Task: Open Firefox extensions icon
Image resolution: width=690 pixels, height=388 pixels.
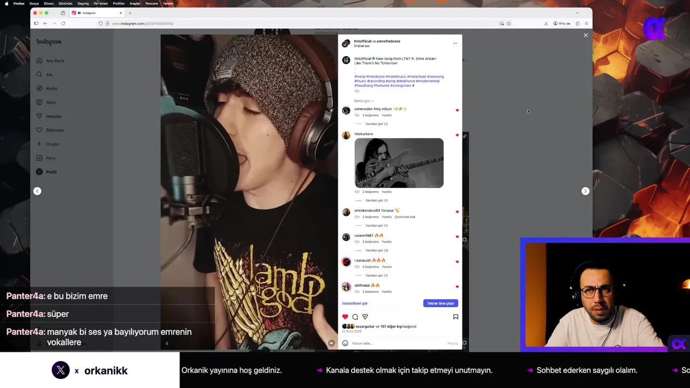Action: pyautogui.click(x=577, y=24)
